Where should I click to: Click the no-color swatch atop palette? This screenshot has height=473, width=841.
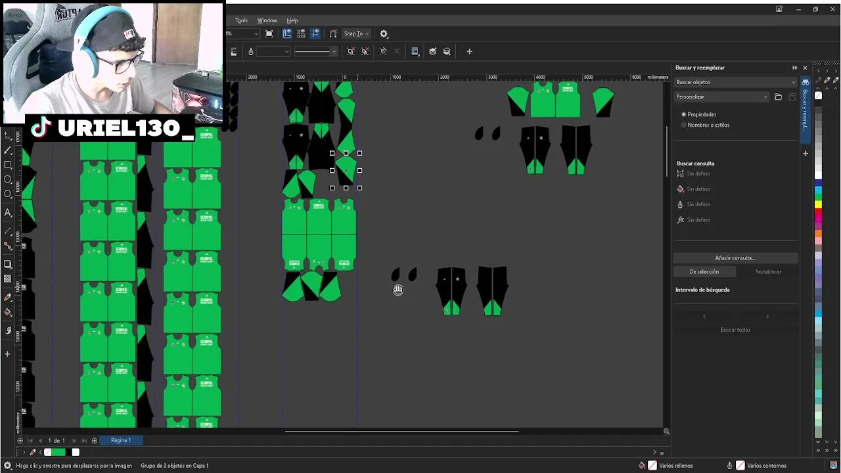pyautogui.click(x=818, y=96)
